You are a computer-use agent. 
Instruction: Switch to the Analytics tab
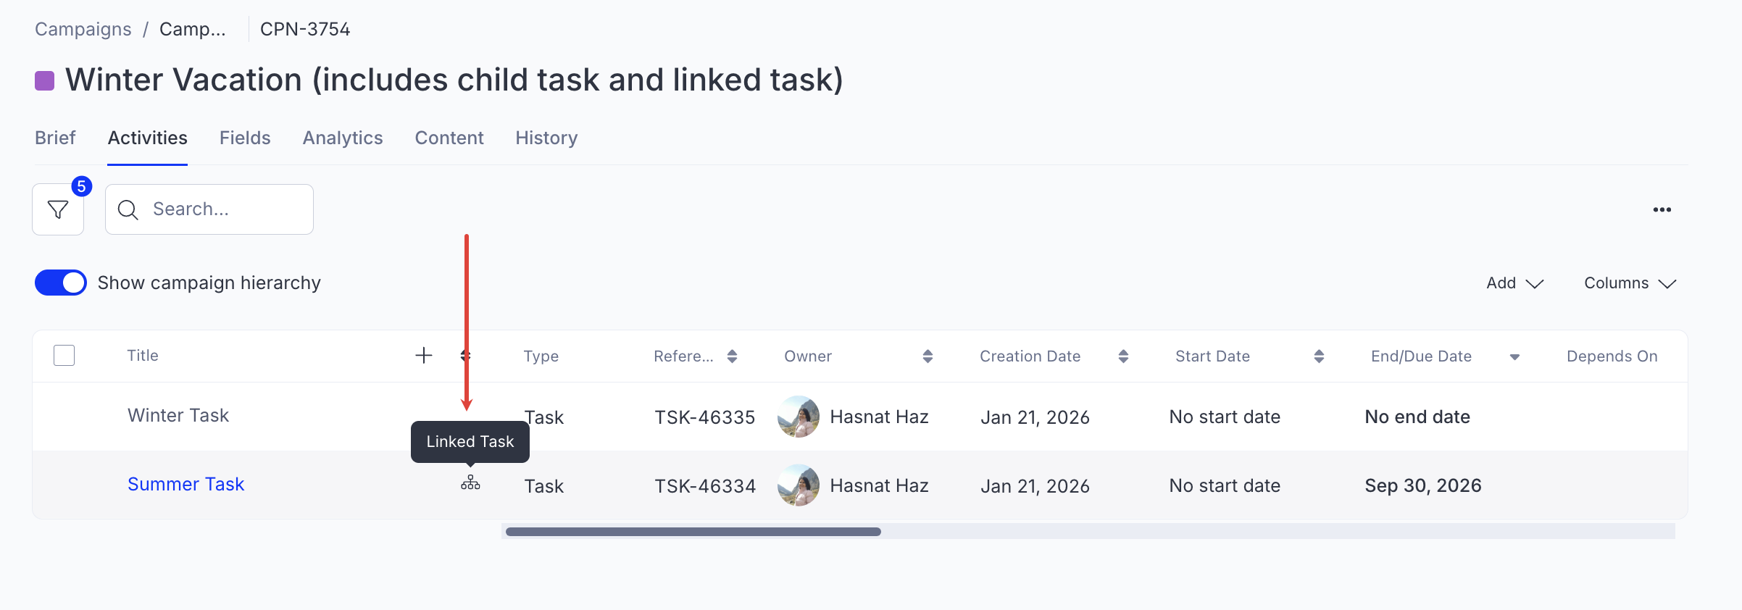point(343,138)
